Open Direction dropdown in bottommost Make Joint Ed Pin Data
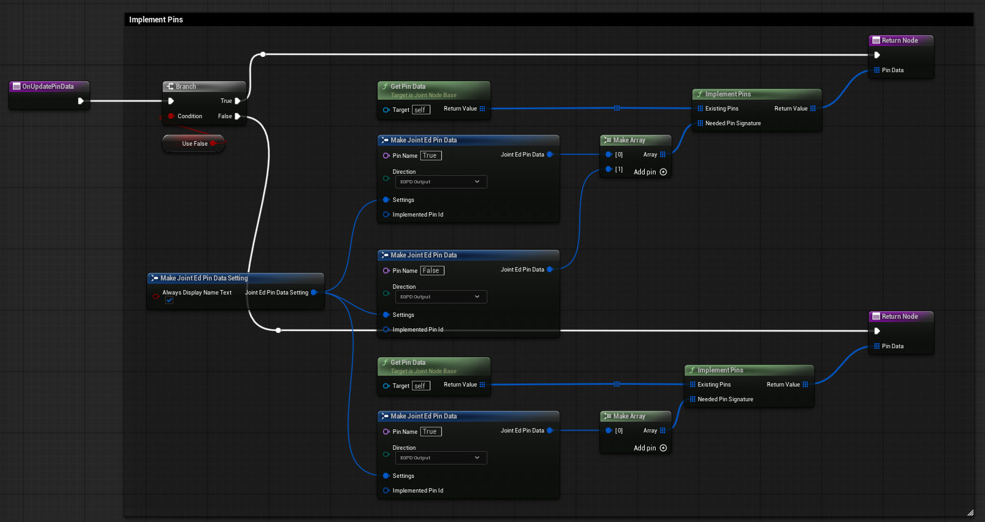This screenshot has height=522, width=985. pos(441,458)
